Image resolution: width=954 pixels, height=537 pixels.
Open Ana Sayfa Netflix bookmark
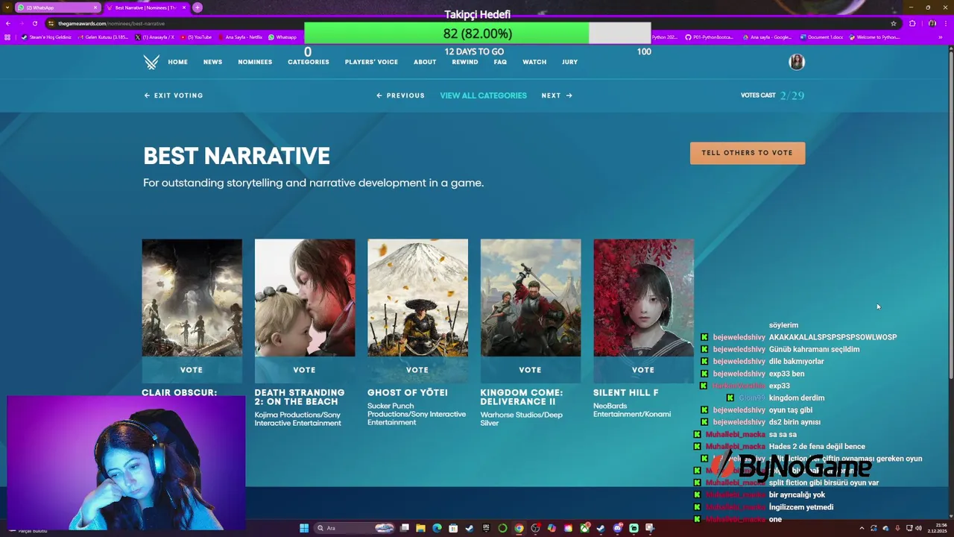click(x=241, y=37)
